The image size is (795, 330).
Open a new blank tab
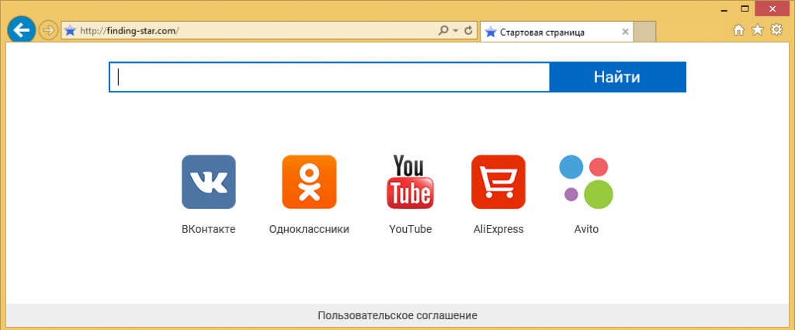646,32
